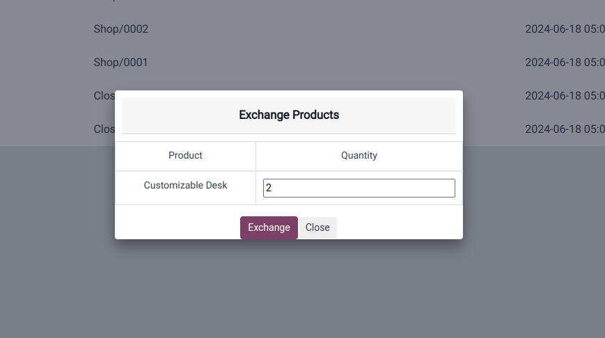Select the Product column header
The image size is (605, 338).
[x=185, y=155]
